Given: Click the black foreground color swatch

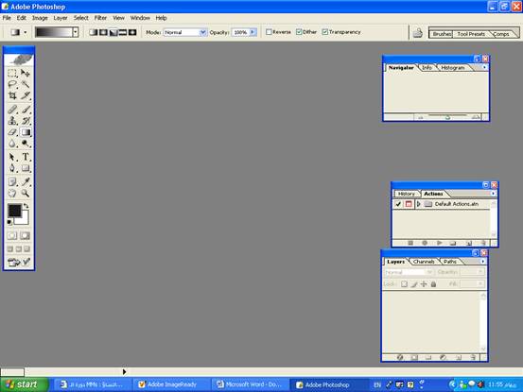Looking at the screenshot, I should pyautogui.click(x=15, y=211).
